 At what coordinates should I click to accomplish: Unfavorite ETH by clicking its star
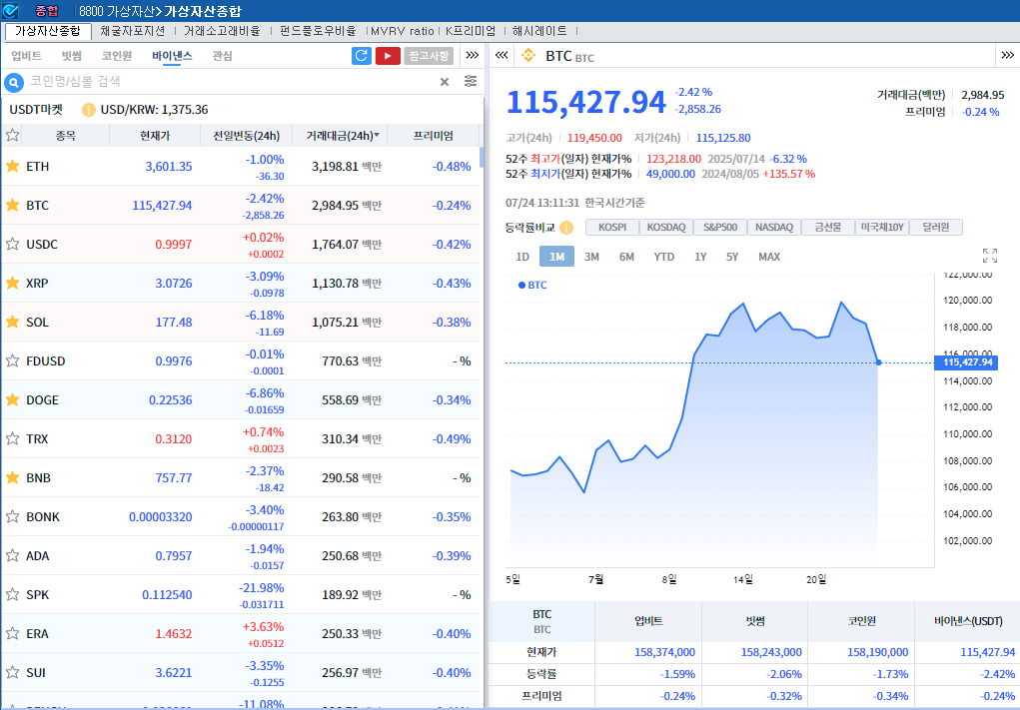pyautogui.click(x=13, y=166)
